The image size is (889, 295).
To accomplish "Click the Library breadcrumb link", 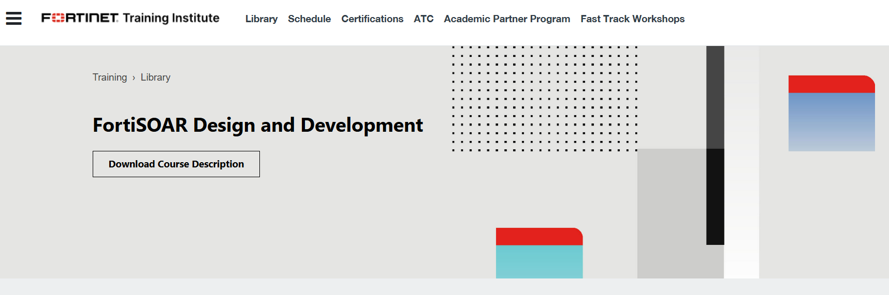I will 155,77.
